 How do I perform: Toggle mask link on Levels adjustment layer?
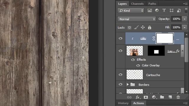(x=154, y=38)
